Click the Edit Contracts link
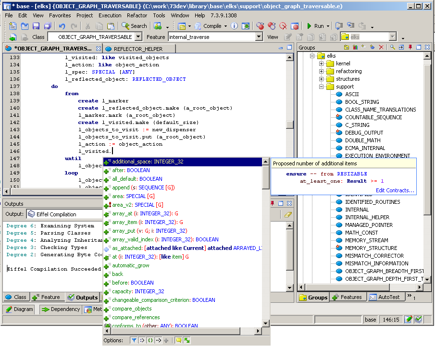 tap(395, 190)
